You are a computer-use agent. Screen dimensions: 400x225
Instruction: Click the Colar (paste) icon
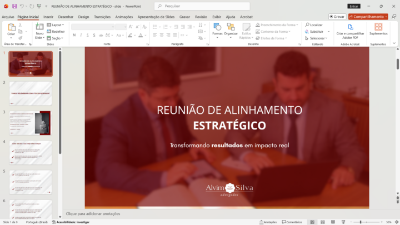[x=11, y=28]
